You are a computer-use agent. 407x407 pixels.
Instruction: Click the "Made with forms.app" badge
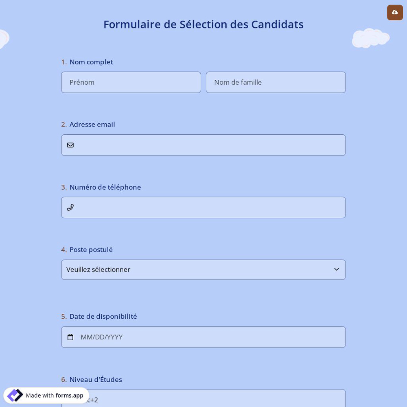46,395
